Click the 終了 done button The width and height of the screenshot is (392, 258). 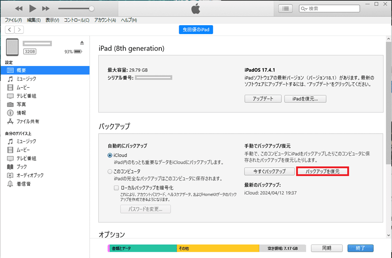(x=360, y=248)
